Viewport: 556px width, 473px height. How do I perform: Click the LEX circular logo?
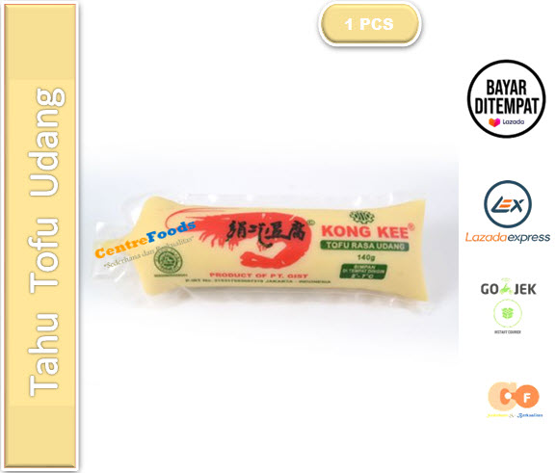[x=508, y=204]
